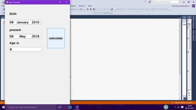Click the Age Calculator title bar icon
Viewport: 196px width, 110px height.
click(7, 2)
